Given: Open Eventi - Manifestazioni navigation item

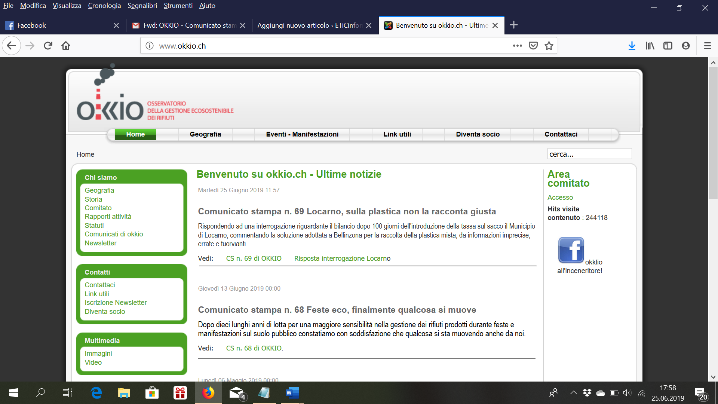Looking at the screenshot, I should tap(302, 134).
